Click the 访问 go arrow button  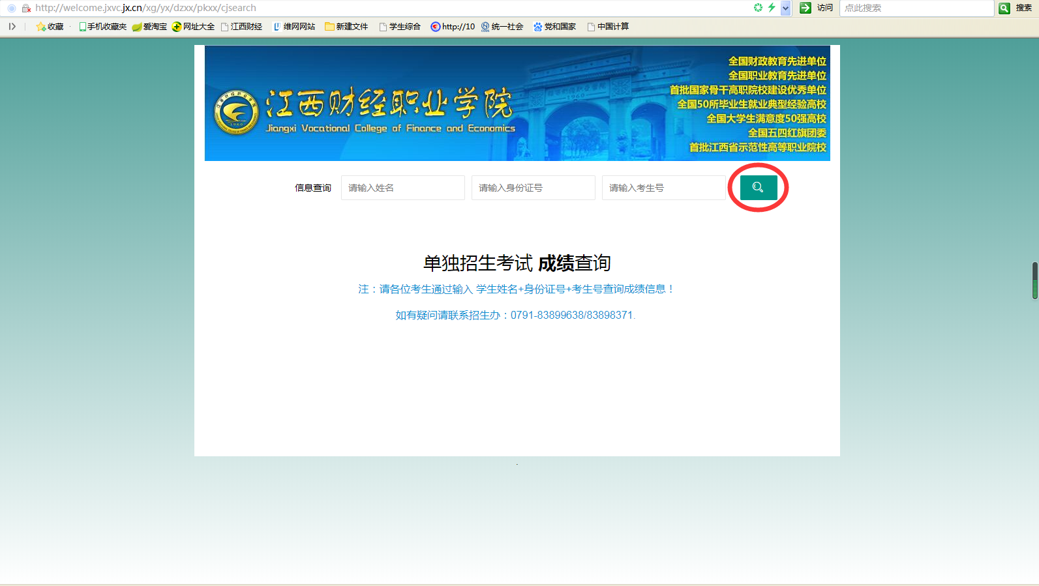click(x=806, y=8)
